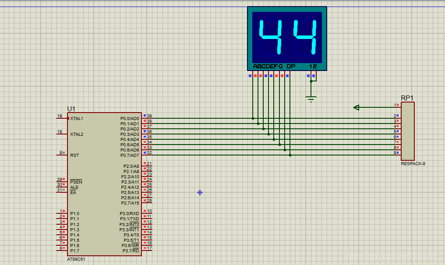Viewport: 445px width, 265px height.
Task: Click pin number 17 beside P3.7/RD
Action: click(x=149, y=248)
